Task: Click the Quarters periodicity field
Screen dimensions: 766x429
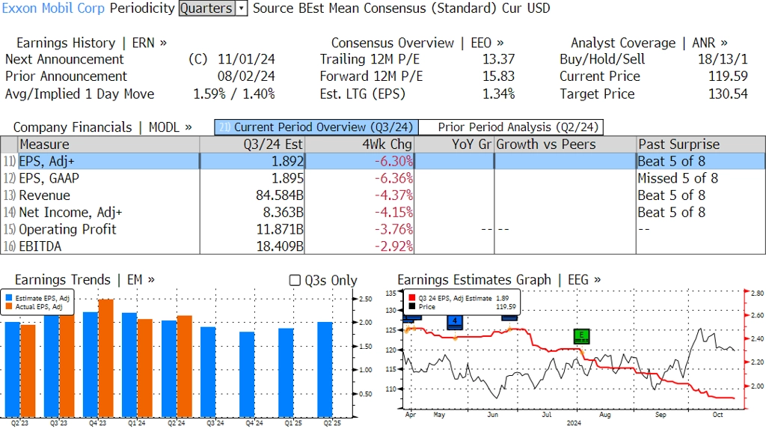Action: (207, 8)
